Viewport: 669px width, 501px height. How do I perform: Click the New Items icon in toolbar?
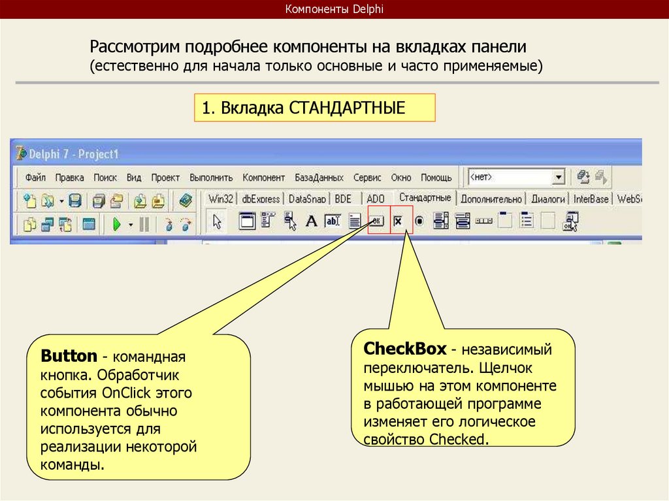click(30, 200)
